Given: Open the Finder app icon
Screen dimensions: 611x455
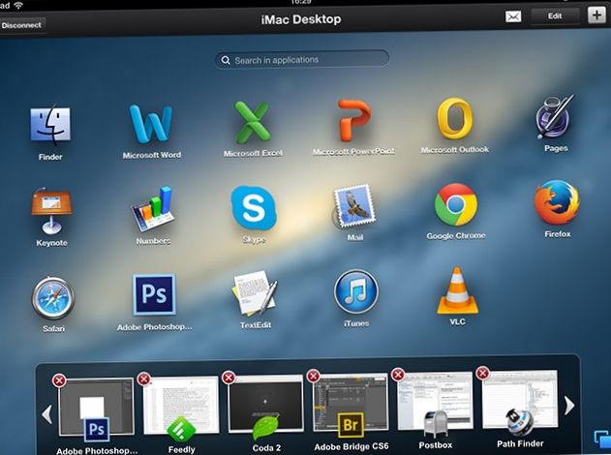Looking at the screenshot, I should (x=50, y=124).
